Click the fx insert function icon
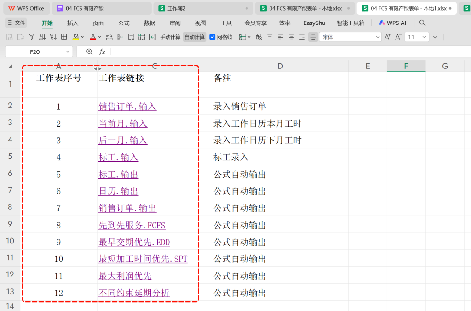This screenshot has width=471, height=311. [x=102, y=51]
